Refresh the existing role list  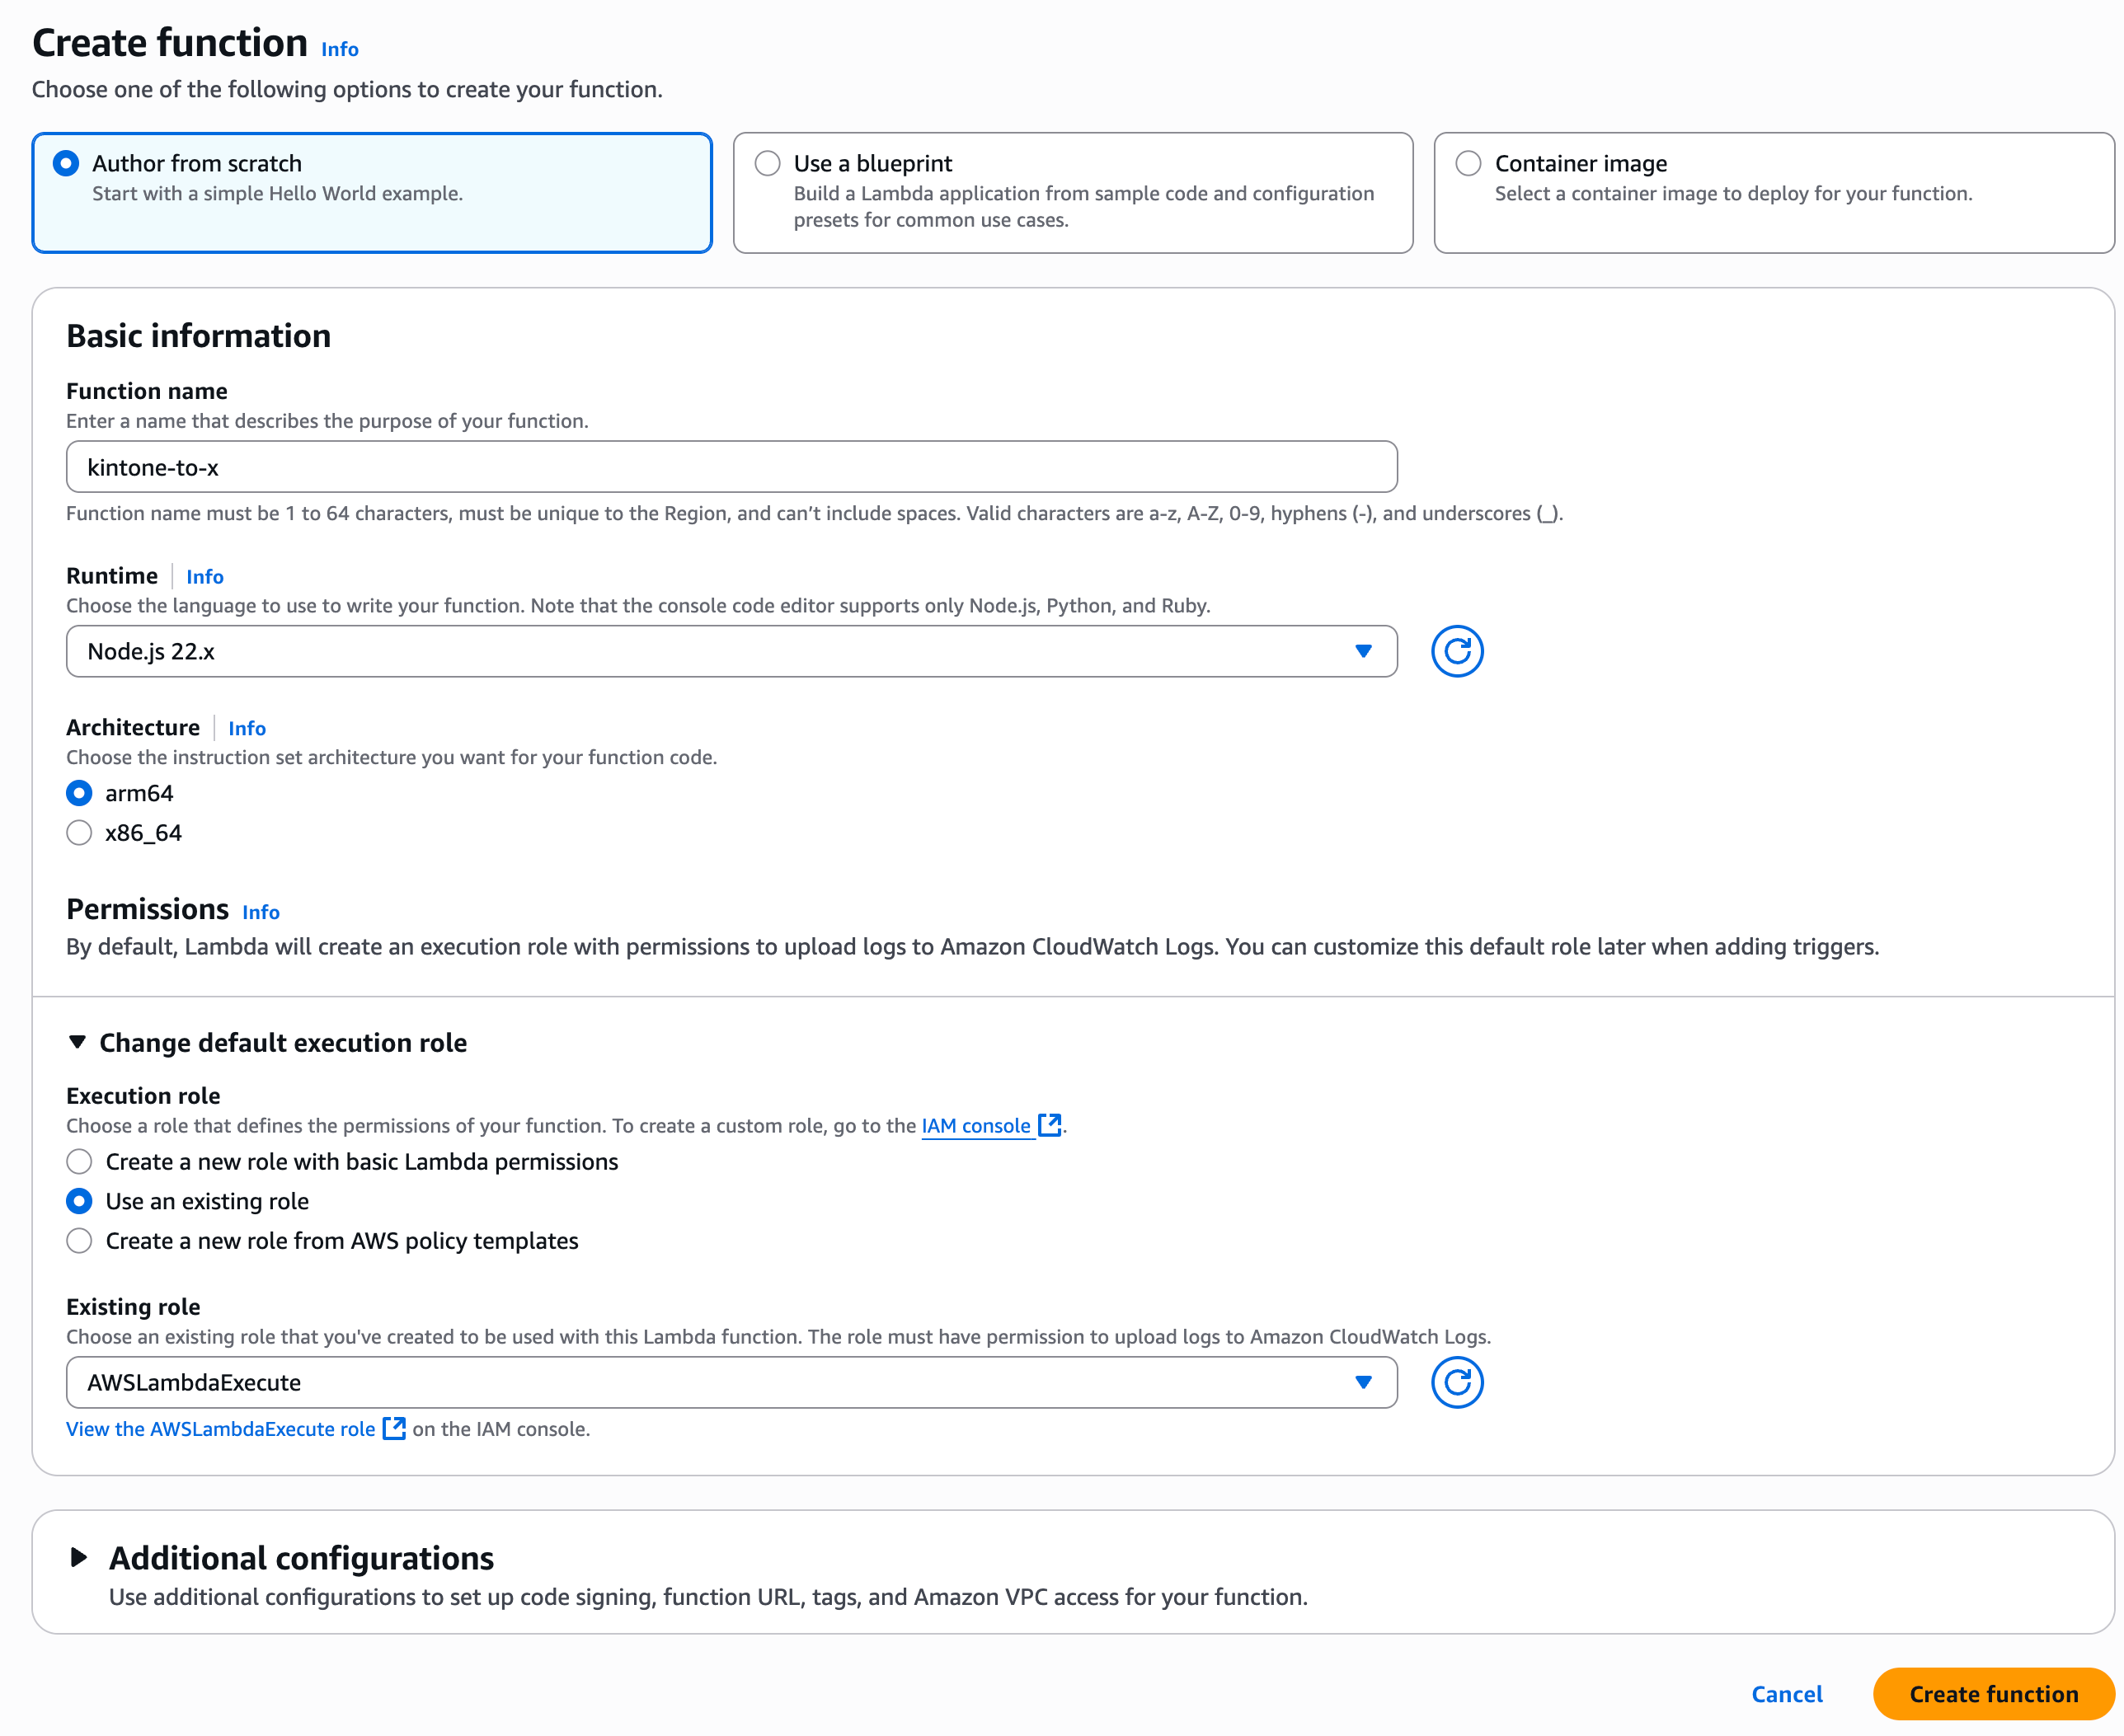[x=1458, y=1383]
